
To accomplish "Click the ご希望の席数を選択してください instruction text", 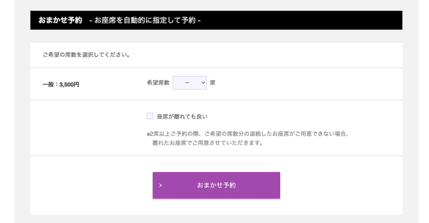I will pos(86,55).
